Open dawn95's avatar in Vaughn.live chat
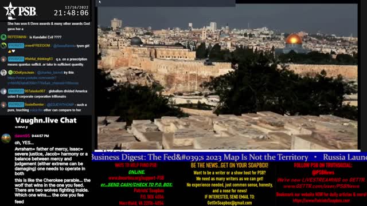 6,138
